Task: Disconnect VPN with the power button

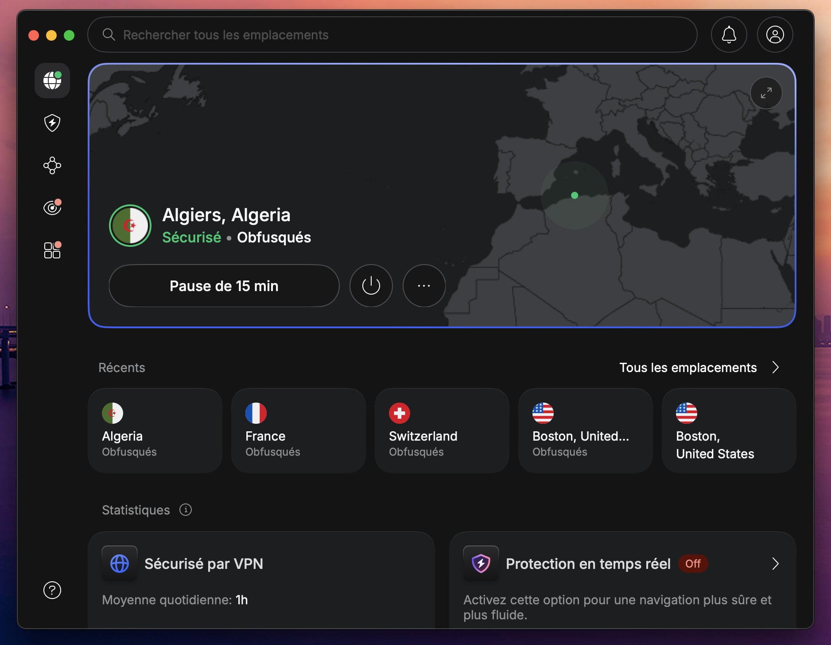Action: click(371, 286)
